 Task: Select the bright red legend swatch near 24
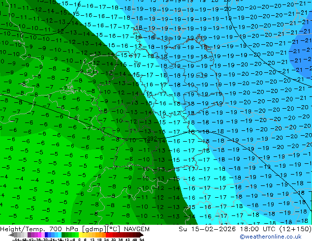pyautogui.click(x=108, y=235)
